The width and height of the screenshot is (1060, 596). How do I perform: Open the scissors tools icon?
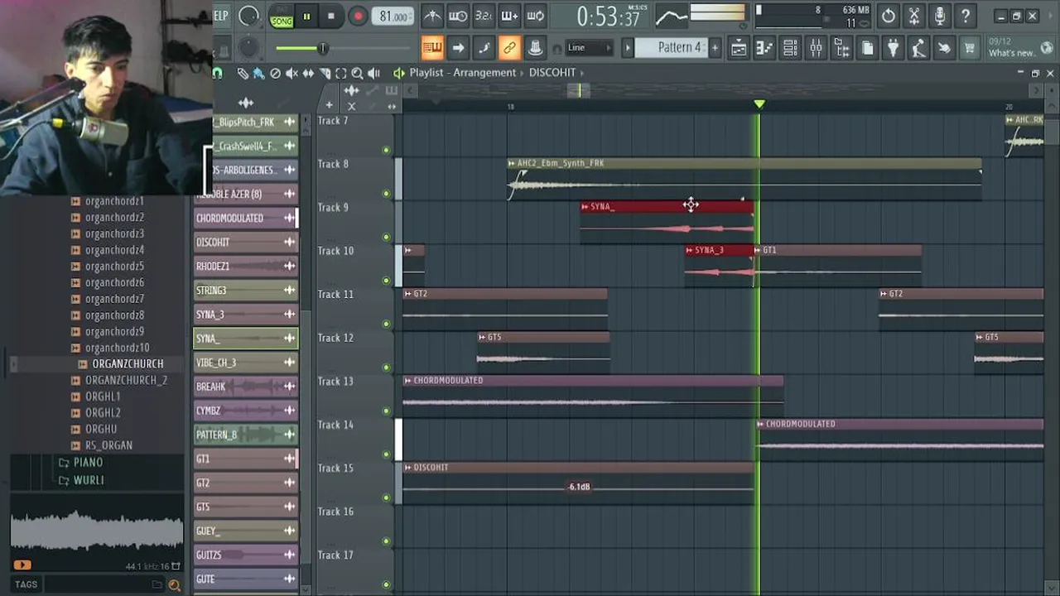914,16
